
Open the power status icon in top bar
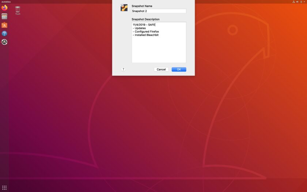301,2
